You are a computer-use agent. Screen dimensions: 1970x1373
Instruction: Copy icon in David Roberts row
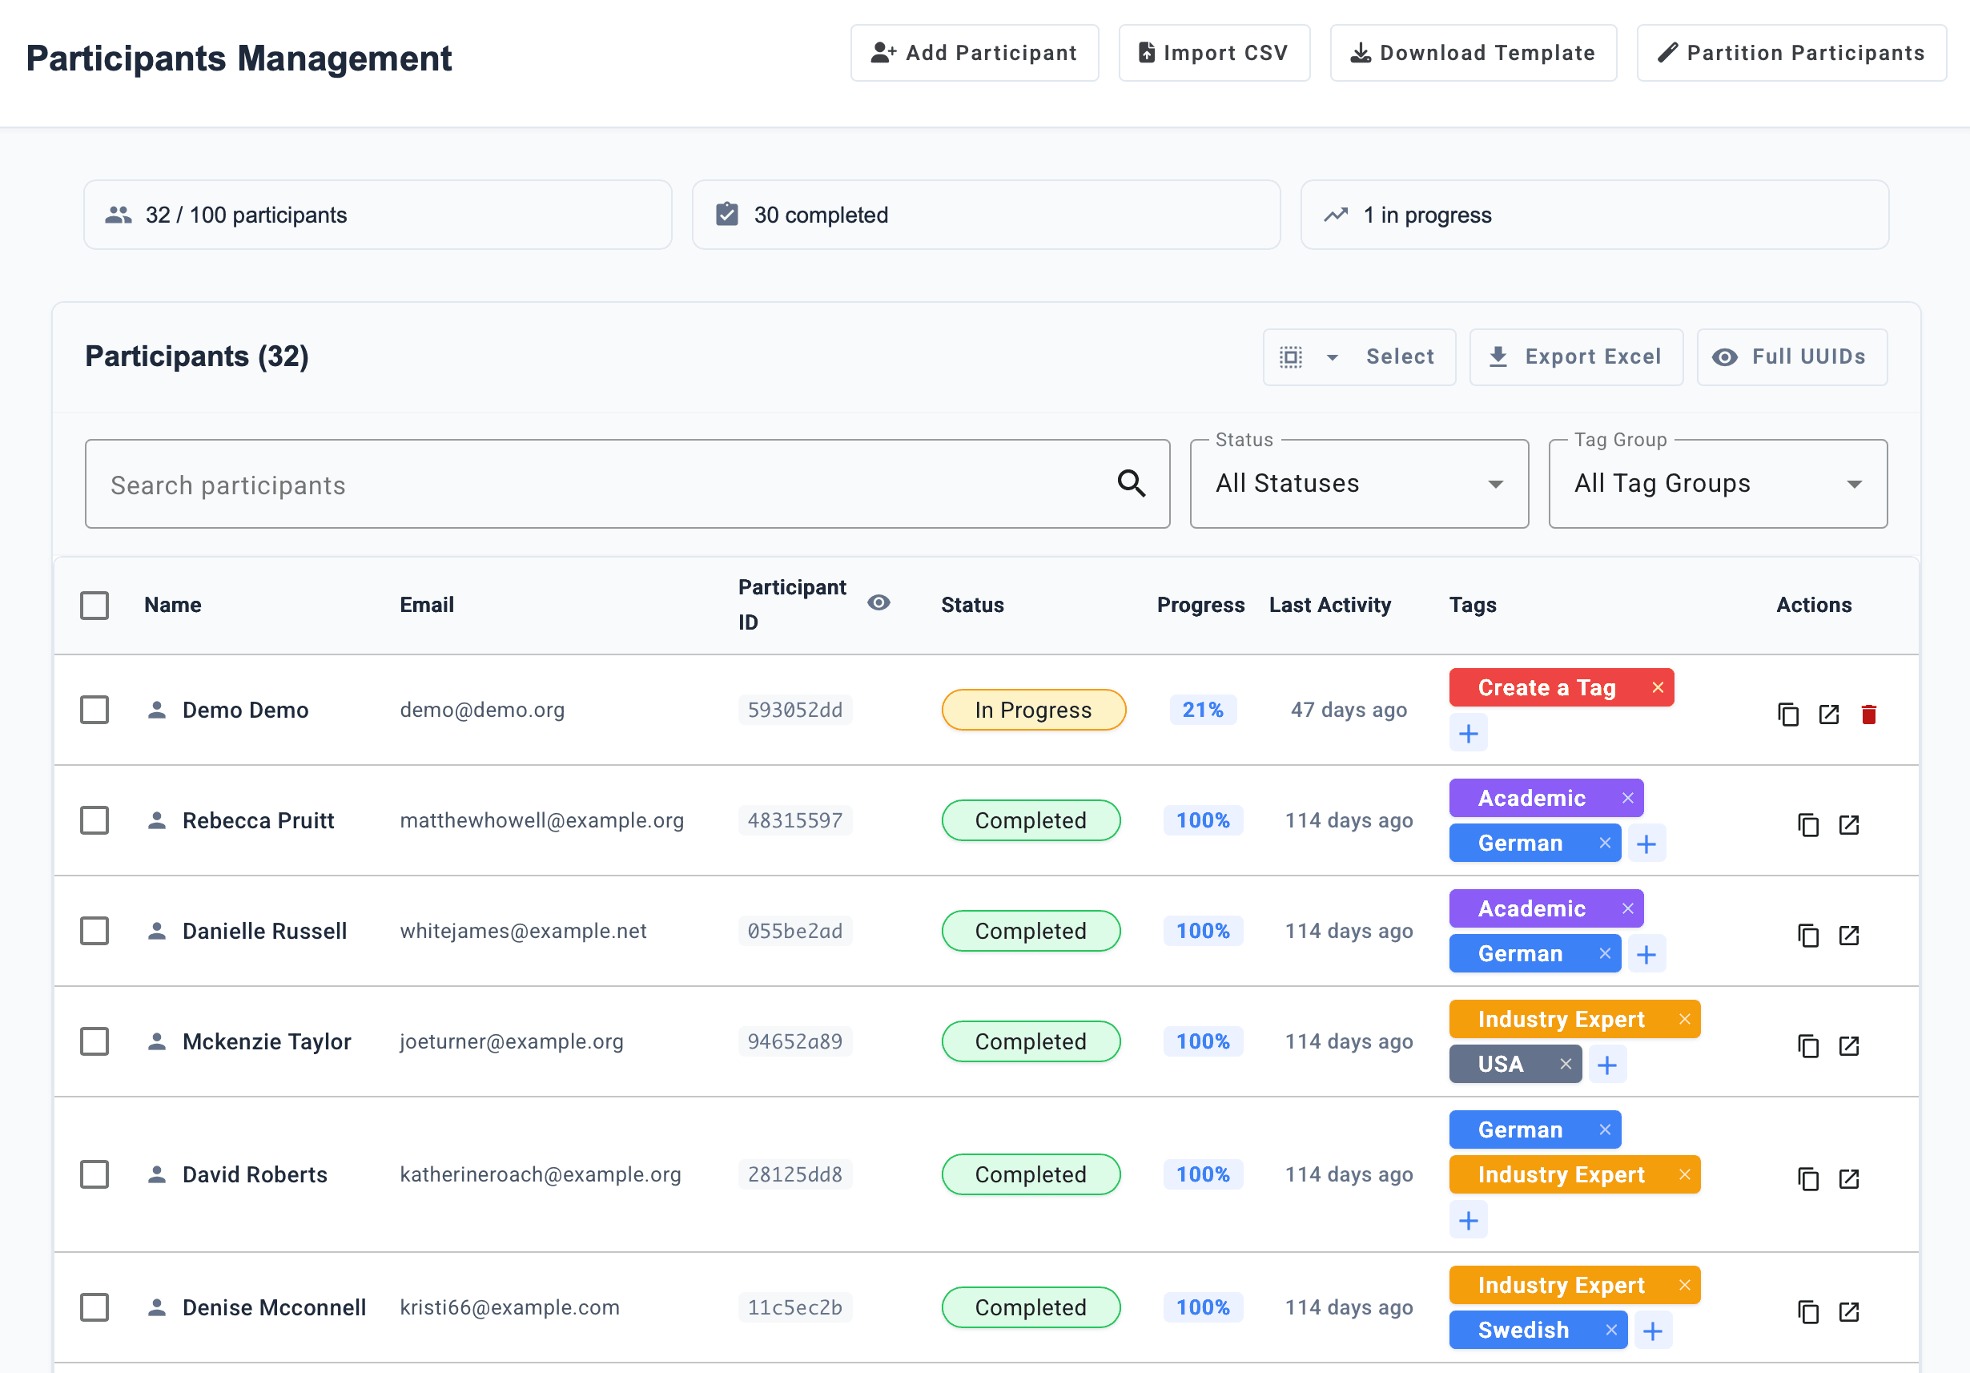[x=1808, y=1179]
